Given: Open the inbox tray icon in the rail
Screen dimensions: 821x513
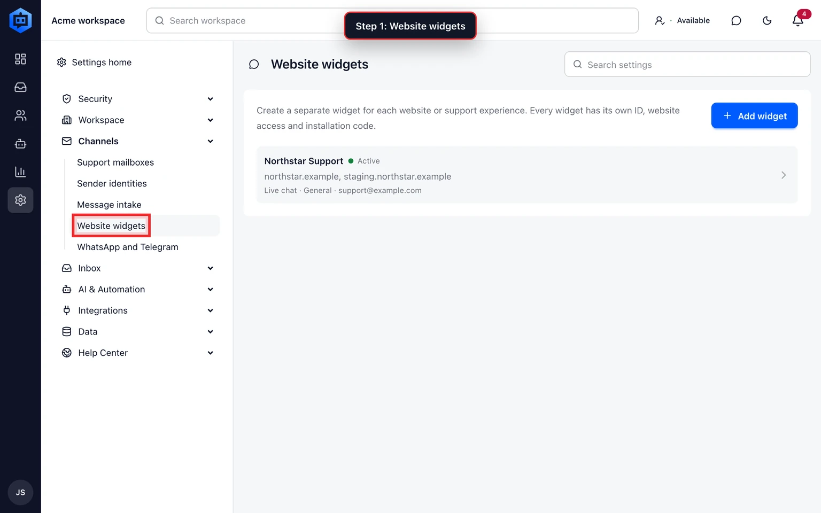Looking at the screenshot, I should (20, 87).
